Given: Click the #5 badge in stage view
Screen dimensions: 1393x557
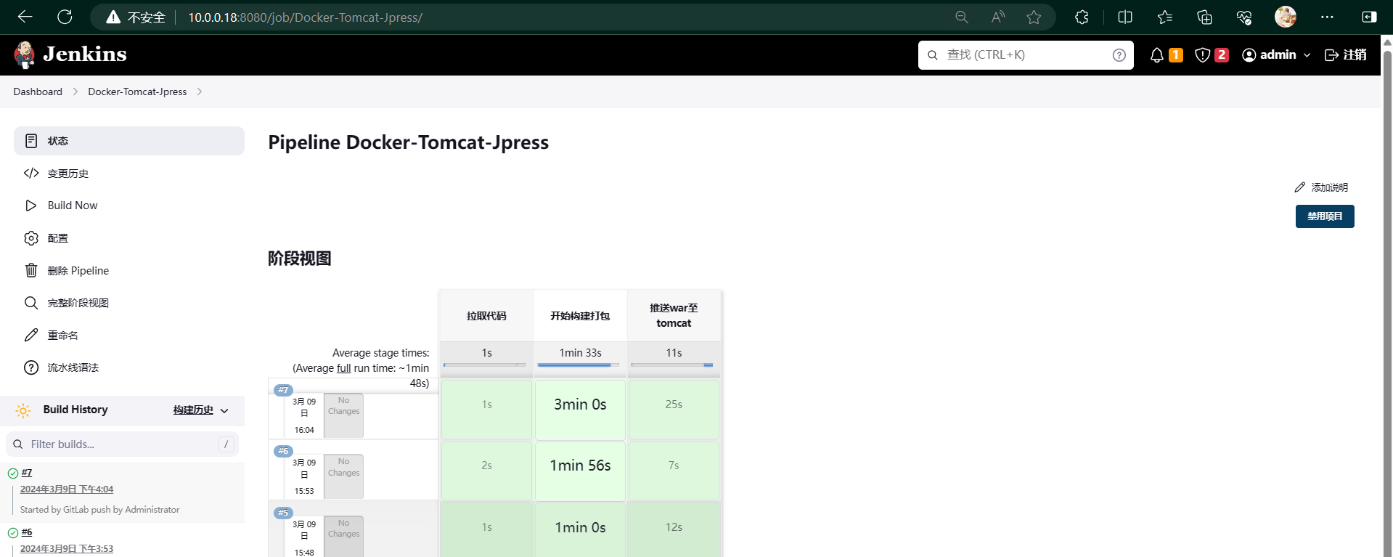Looking at the screenshot, I should pos(283,513).
